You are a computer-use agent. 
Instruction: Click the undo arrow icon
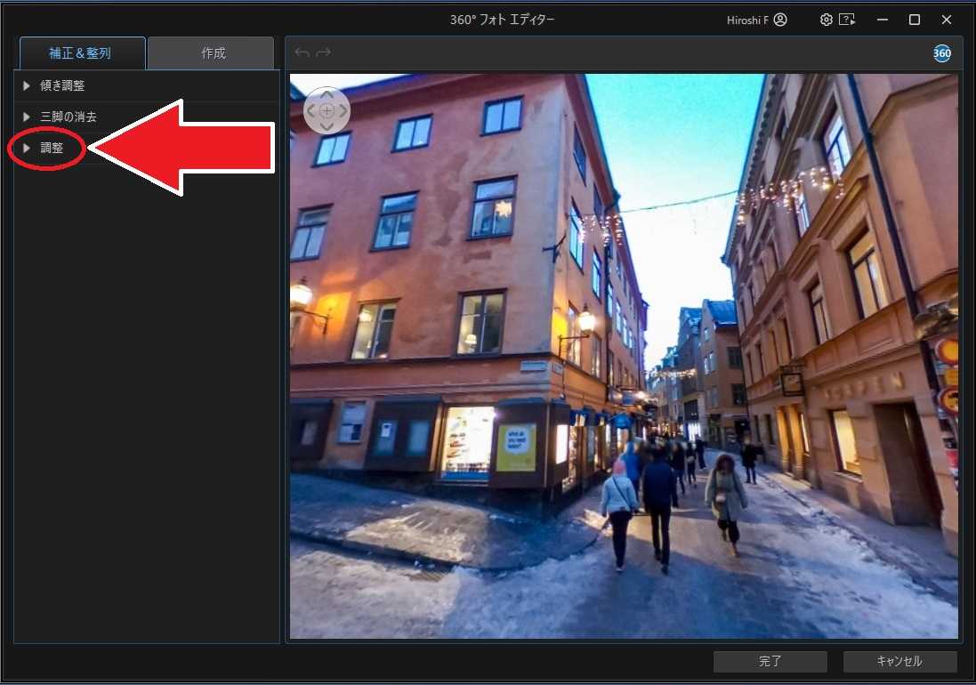coord(302,52)
